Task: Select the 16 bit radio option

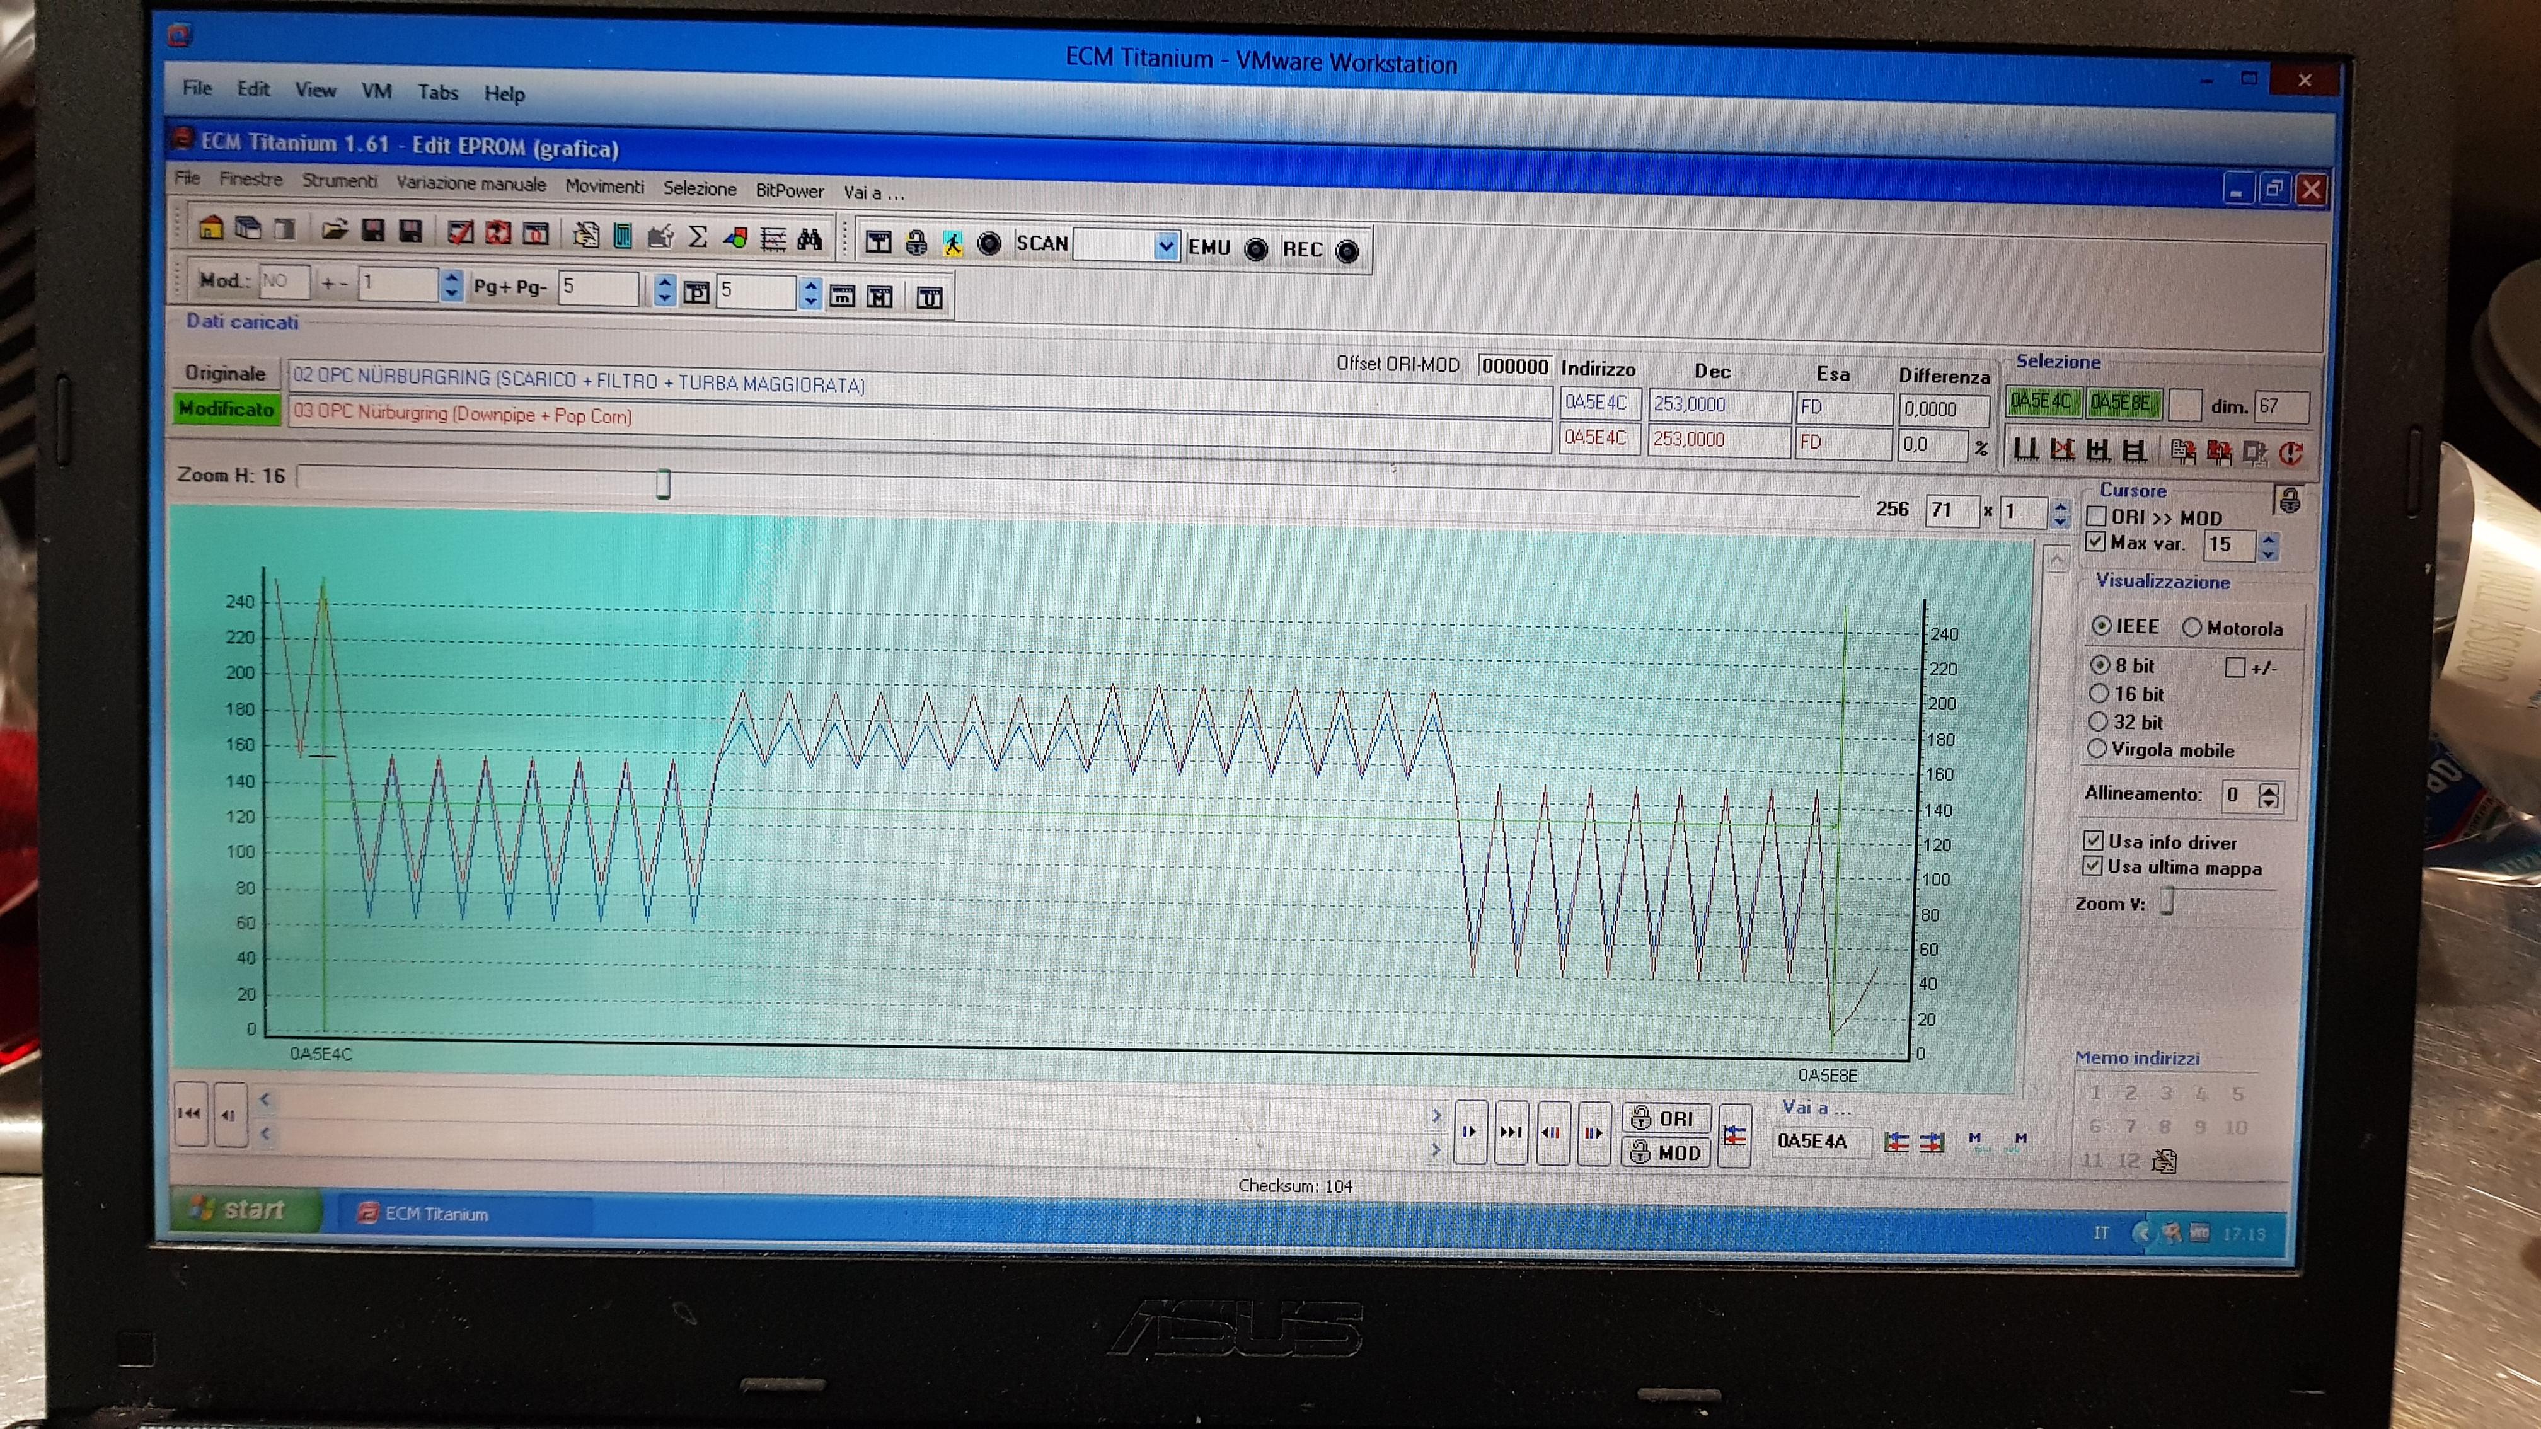Action: click(2099, 693)
